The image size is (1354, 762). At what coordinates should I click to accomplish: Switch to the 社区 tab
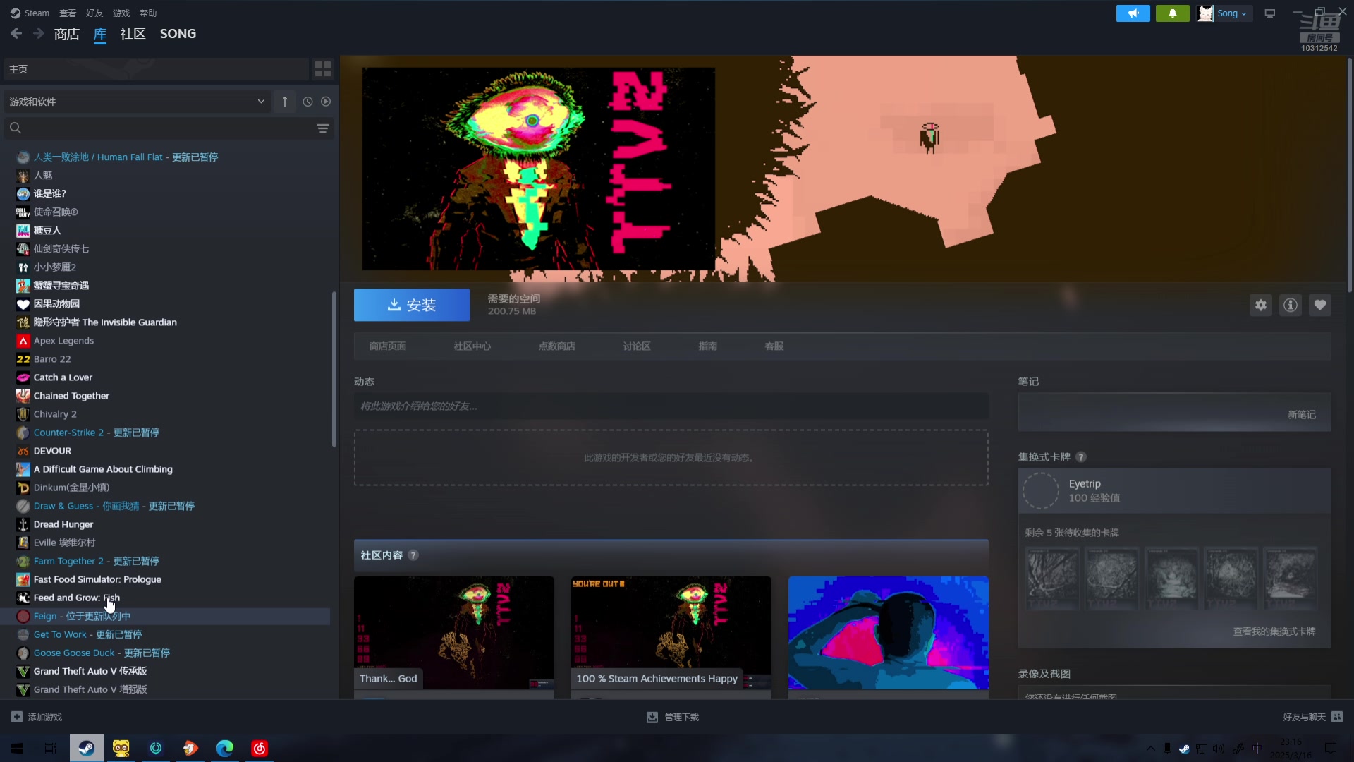click(133, 33)
